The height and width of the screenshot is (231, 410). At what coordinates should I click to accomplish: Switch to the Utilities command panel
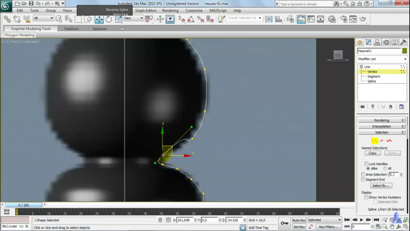pos(403,42)
